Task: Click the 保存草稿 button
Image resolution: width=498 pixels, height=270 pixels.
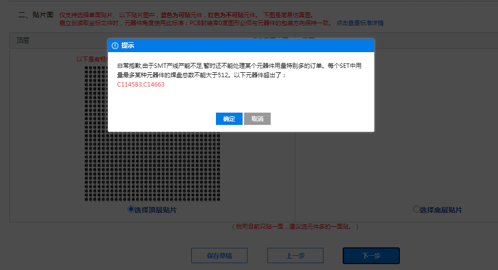Action: [x=219, y=255]
